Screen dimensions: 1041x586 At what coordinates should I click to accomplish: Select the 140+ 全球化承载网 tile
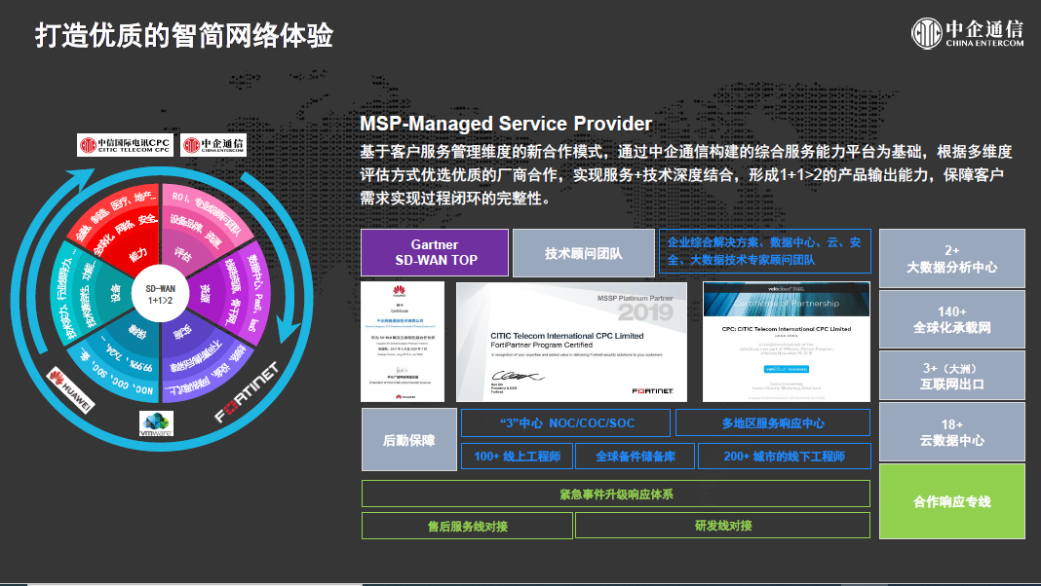pos(952,319)
